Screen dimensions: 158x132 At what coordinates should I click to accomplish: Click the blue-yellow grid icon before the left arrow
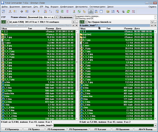27,11
